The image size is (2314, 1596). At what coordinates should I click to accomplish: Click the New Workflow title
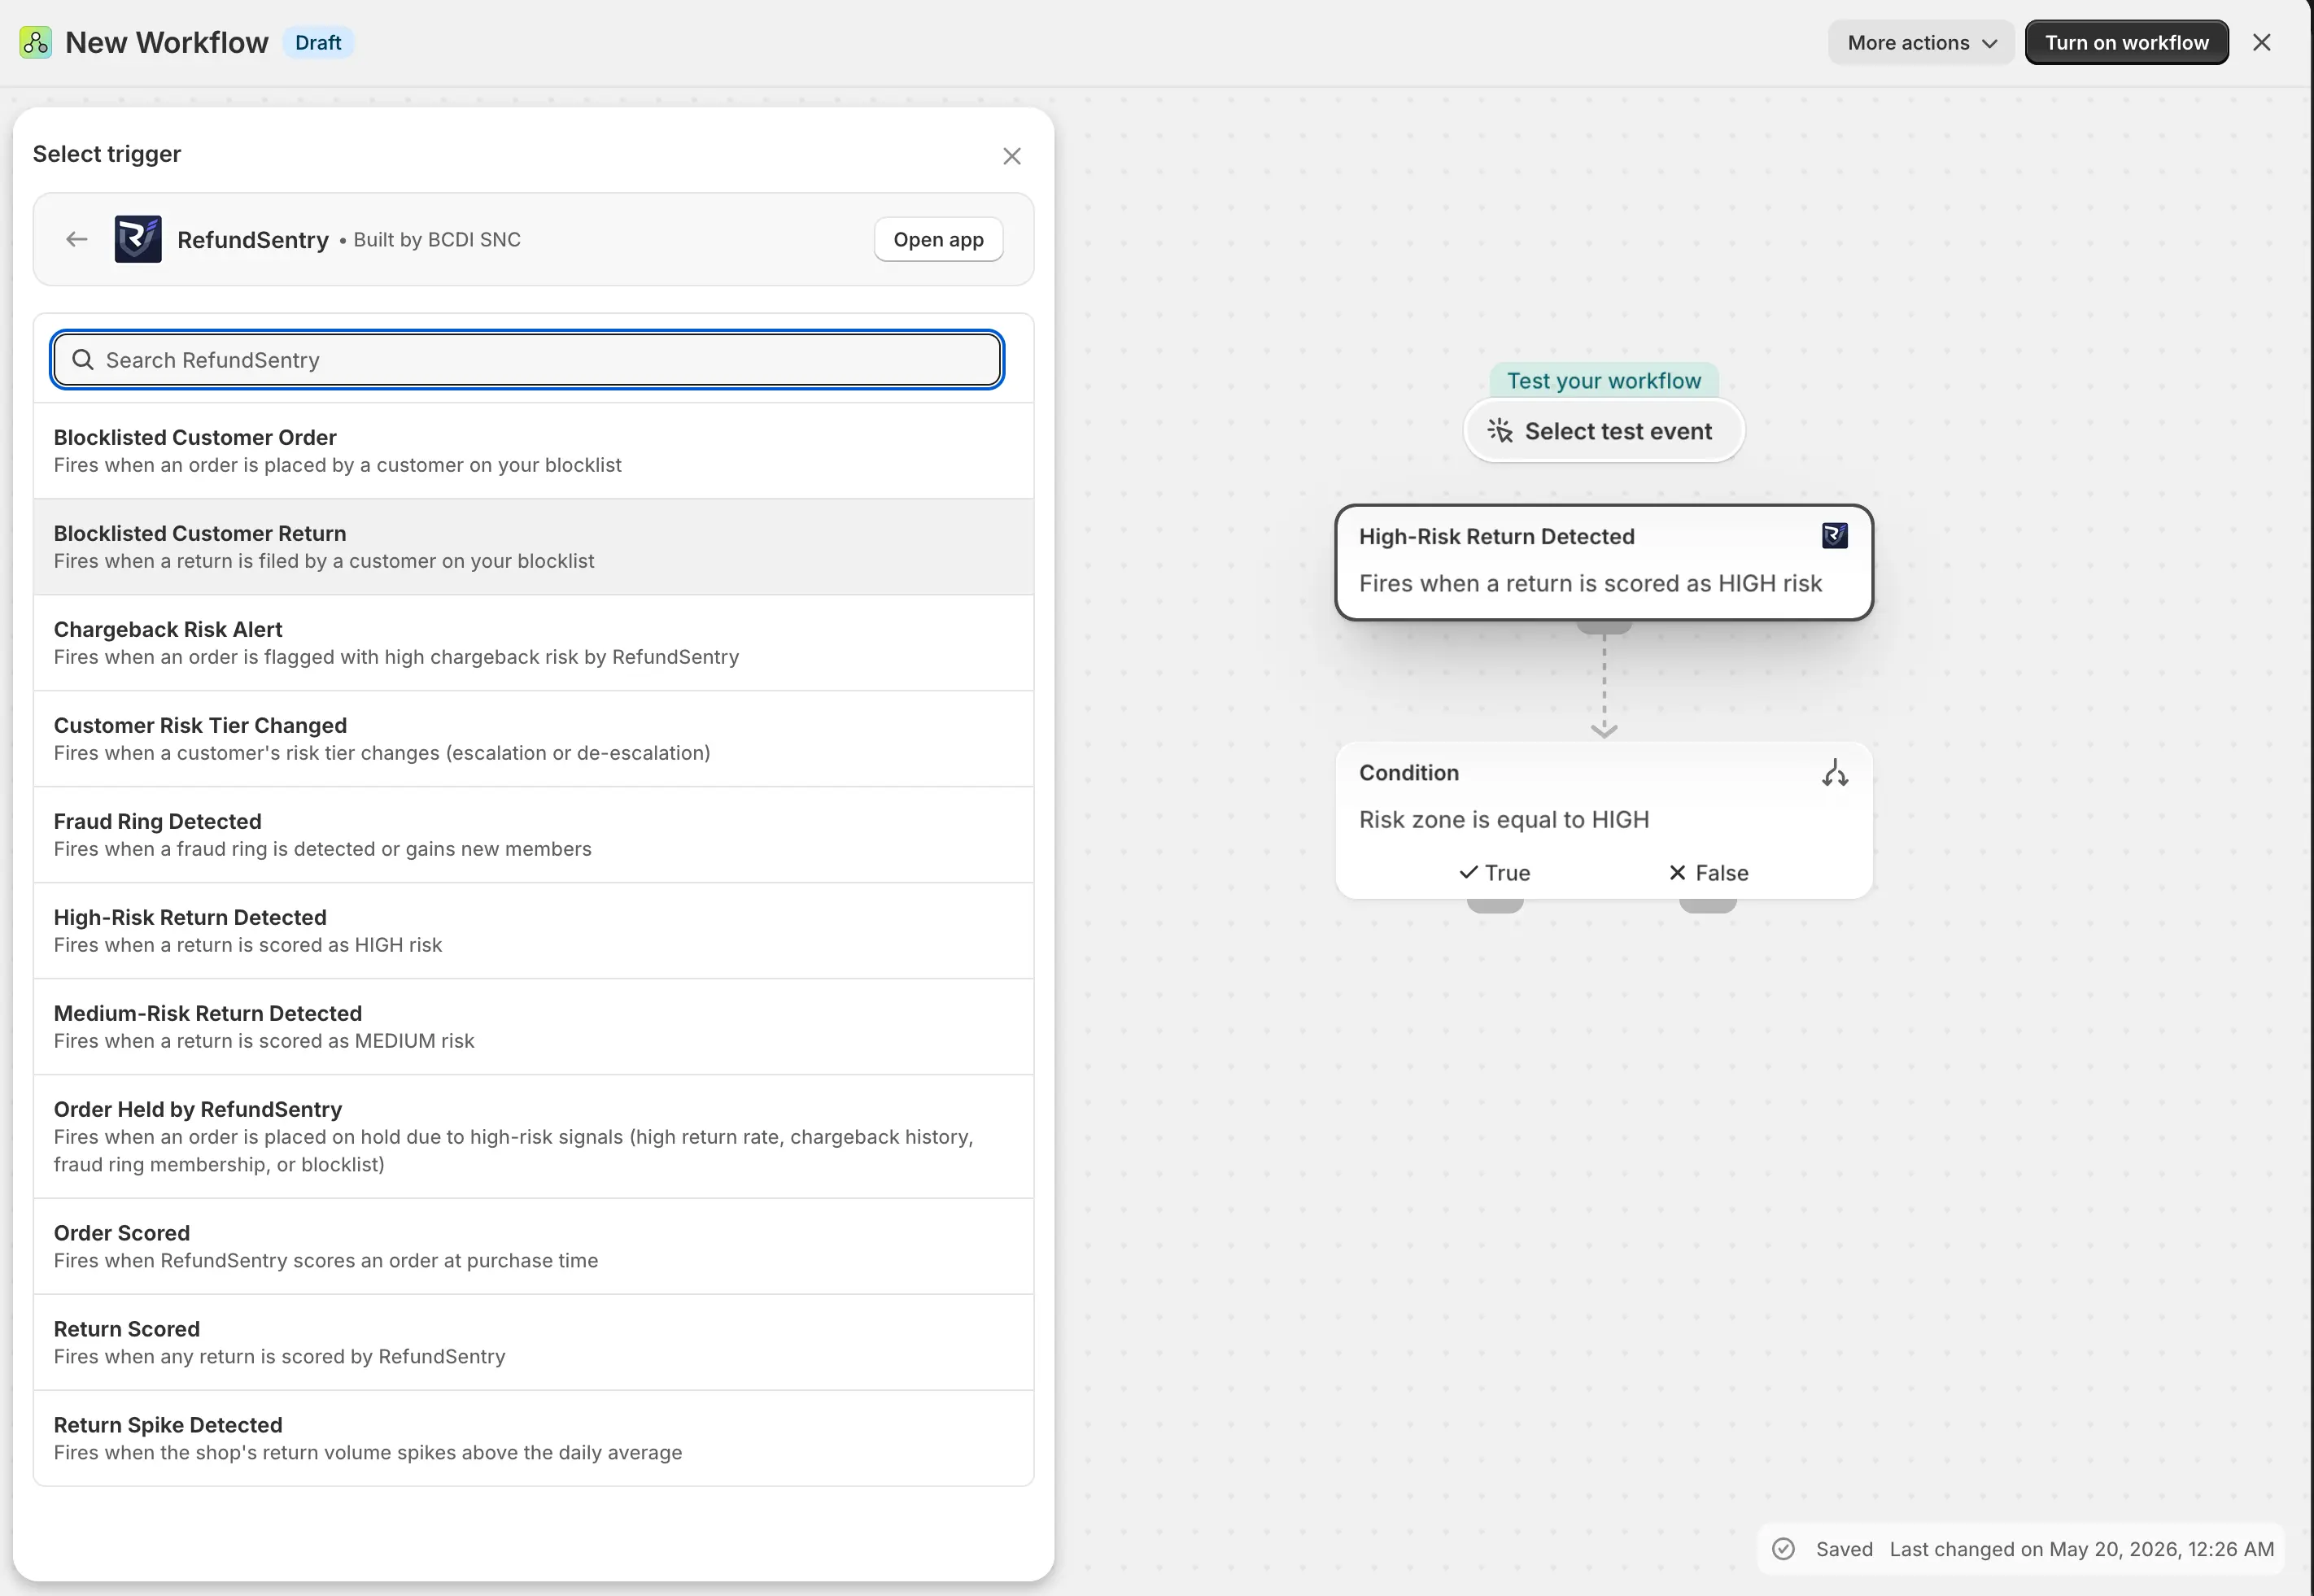point(167,43)
